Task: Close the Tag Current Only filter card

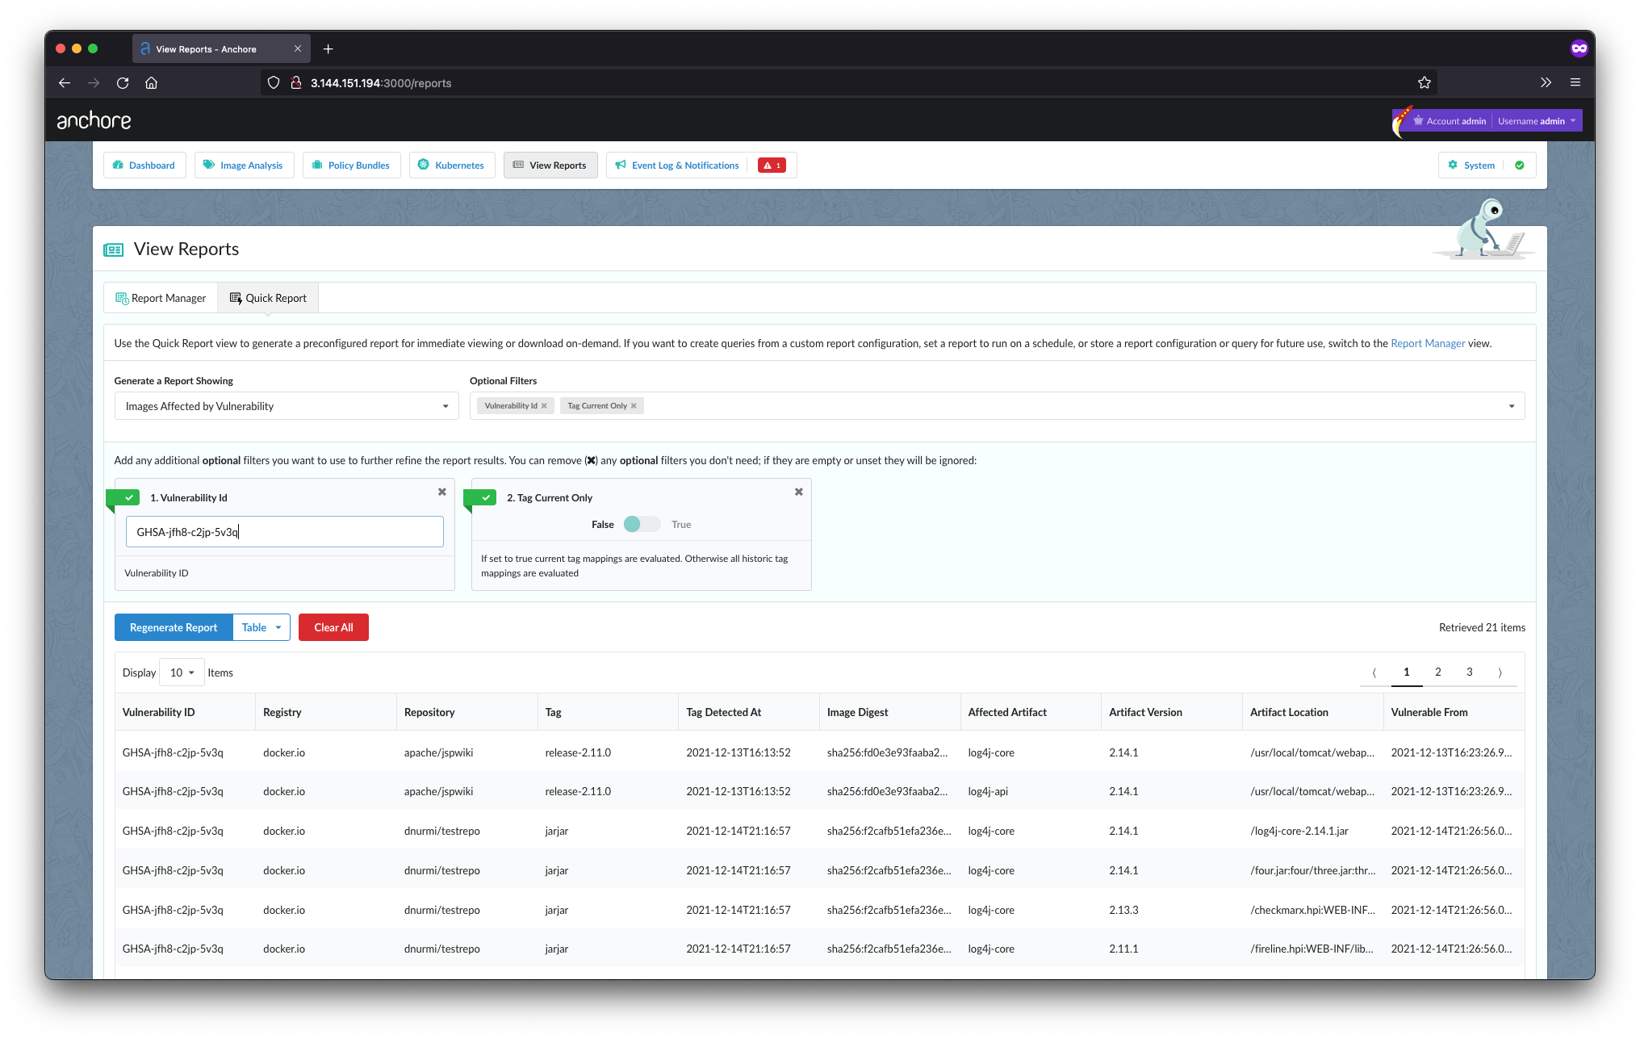Action: [x=798, y=492]
